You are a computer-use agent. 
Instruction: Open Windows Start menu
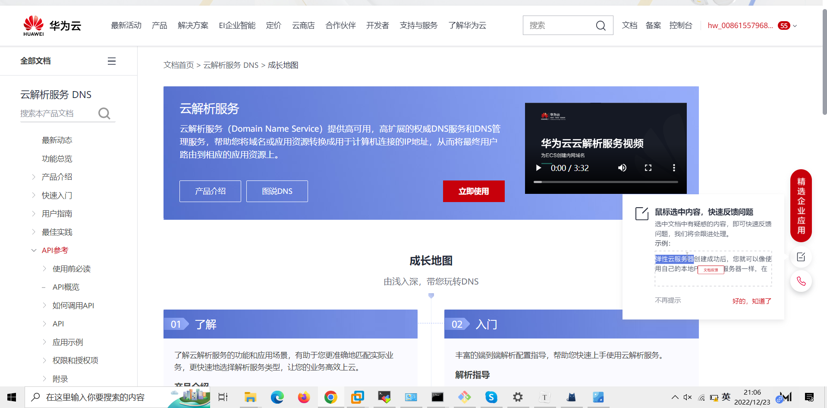12,397
